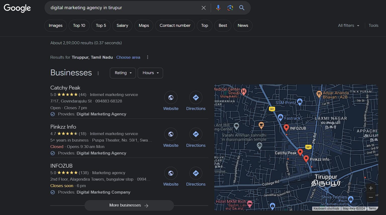Click the magnifying glass search icon

click(x=242, y=8)
